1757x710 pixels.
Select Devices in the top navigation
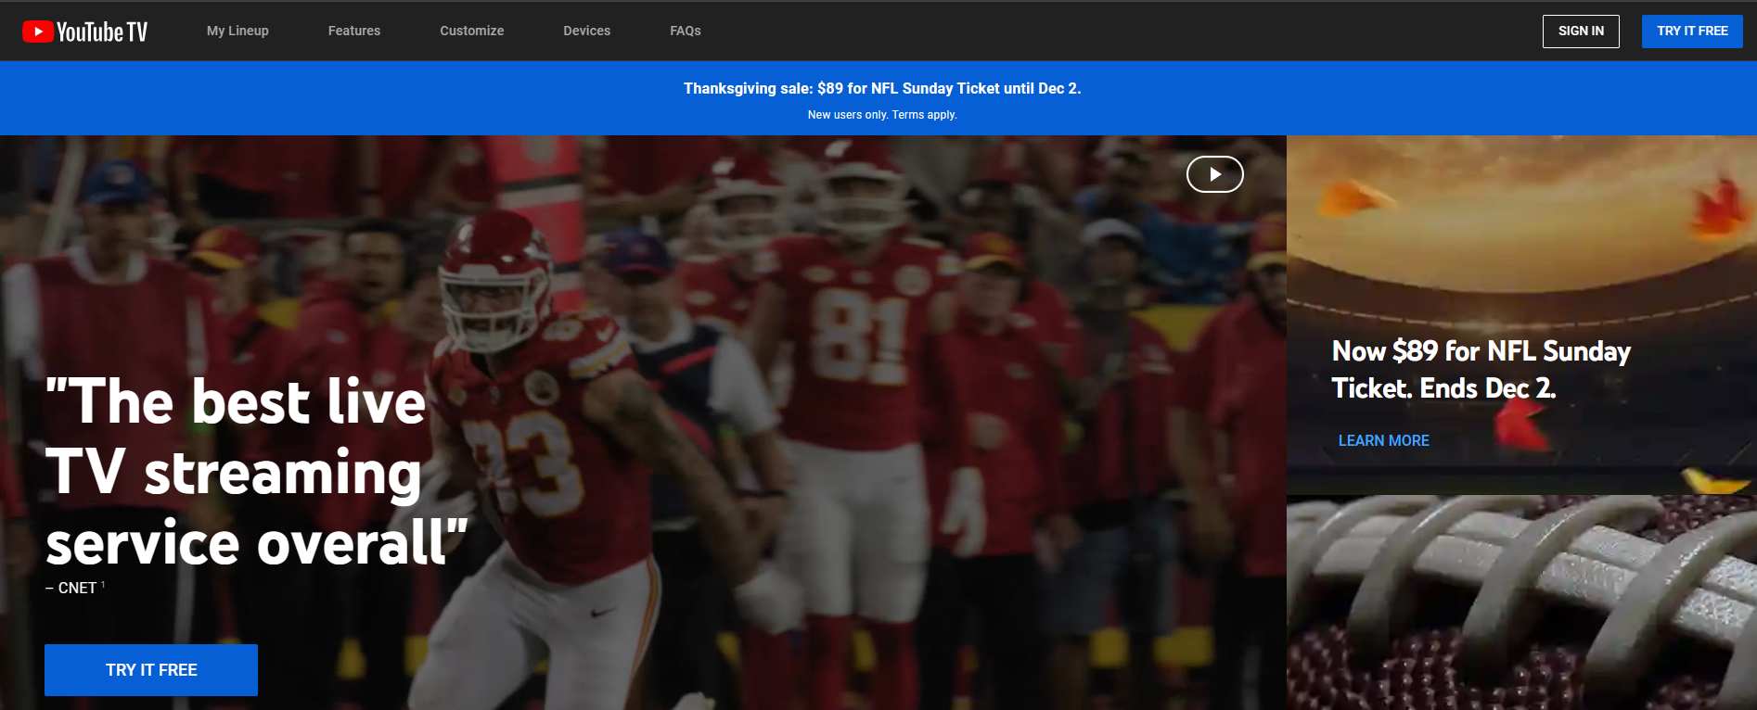tap(587, 31)
